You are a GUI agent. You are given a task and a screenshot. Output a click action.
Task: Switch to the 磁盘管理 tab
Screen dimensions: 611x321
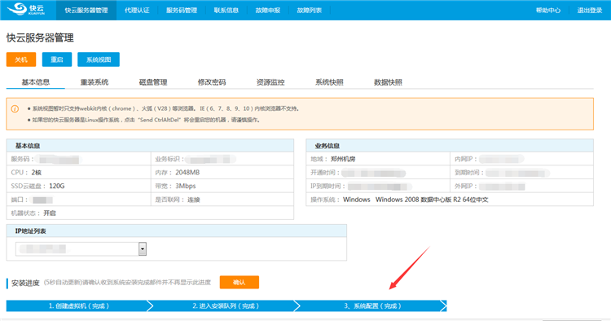pyautogui.click(x=153, y=82)
